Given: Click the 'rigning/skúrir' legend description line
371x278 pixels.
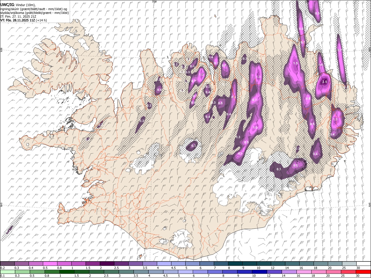Looking at the screenshot, I should pyautogui.click(x=34, y=9).
